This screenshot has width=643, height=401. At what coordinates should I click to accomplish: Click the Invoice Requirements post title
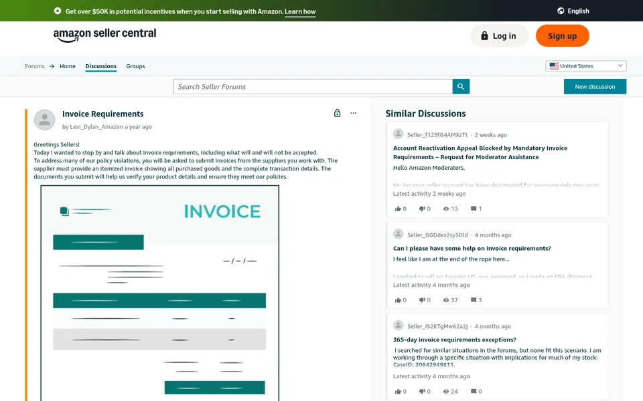point(103,114)
